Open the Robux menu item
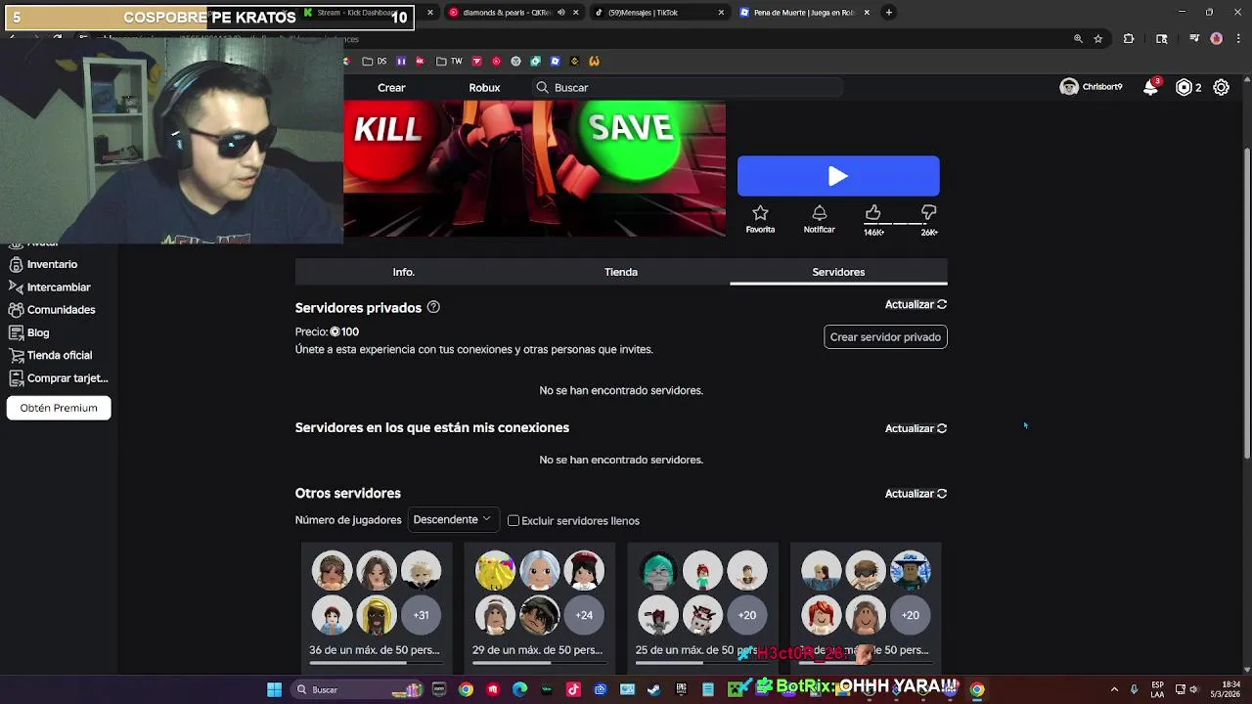The image size is (1252, 704). pos(484,87)
